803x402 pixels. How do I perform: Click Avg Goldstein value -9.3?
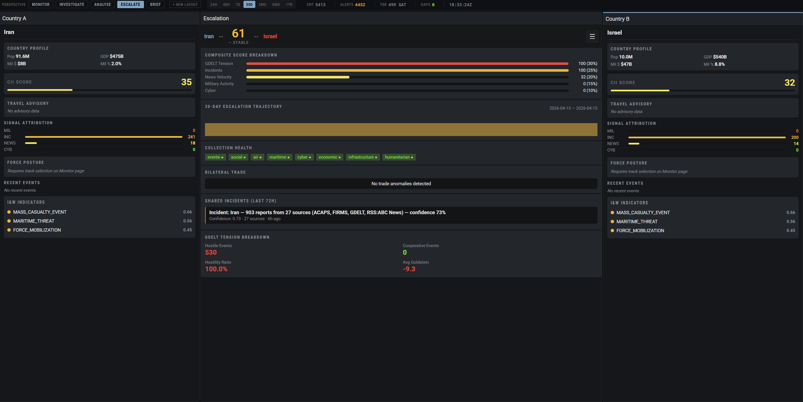coord(409,269)
